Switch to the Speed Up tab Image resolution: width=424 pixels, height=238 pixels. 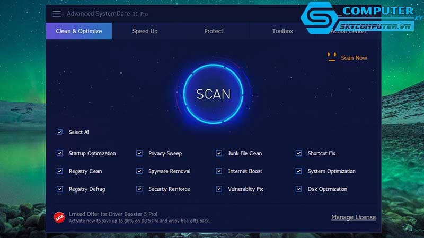[145, 31]
